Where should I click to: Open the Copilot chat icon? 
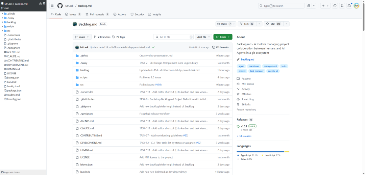309,6
